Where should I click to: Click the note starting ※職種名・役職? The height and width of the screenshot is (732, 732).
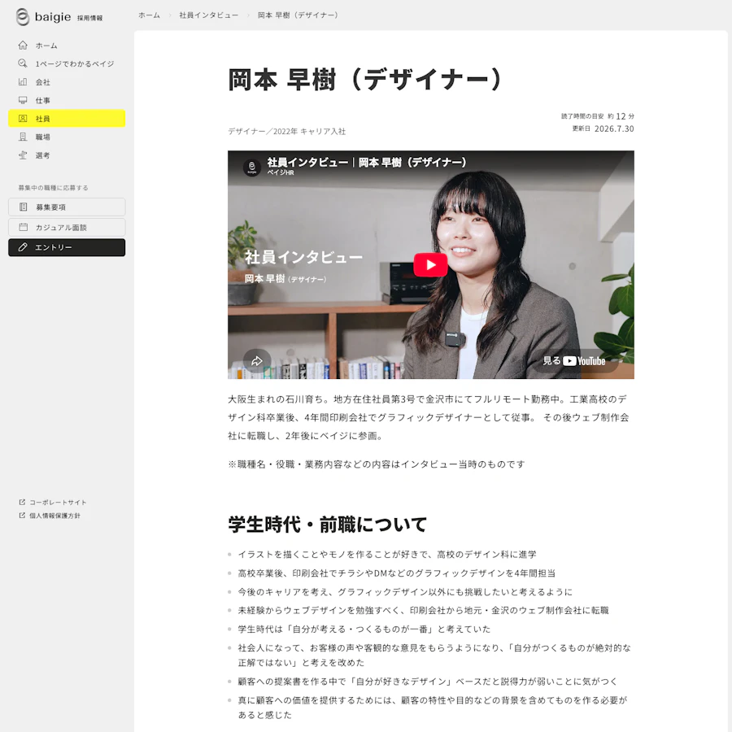click(377, 464)
